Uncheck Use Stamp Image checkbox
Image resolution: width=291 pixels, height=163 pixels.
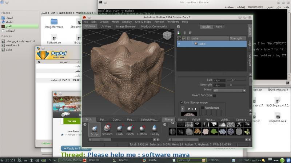coord(182,103)
